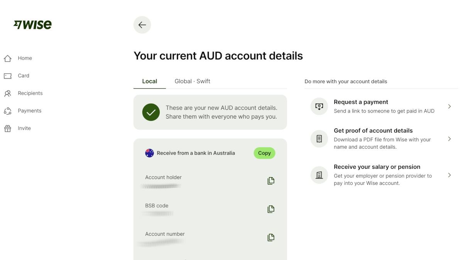This screenshot has height=260, width=463.
Task: Expand the Request a payment chevron
Action: pyautogui.click(x=449, y=106)
